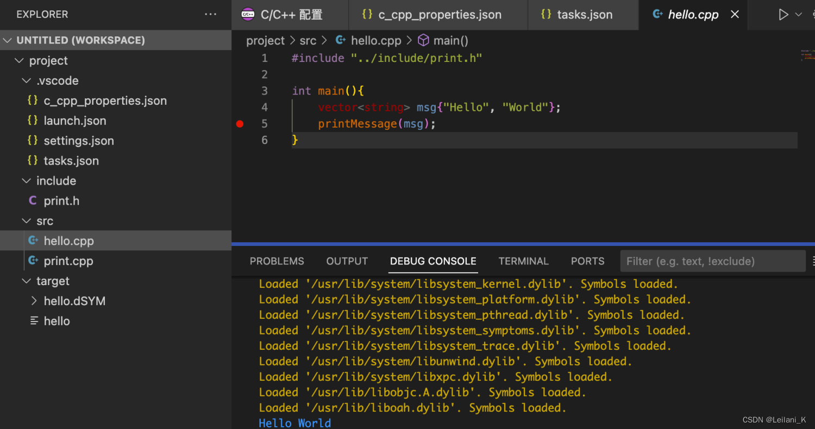Click the C header icon beside print.h
Screen dimensions: 815x429
(x=33, y=201)
